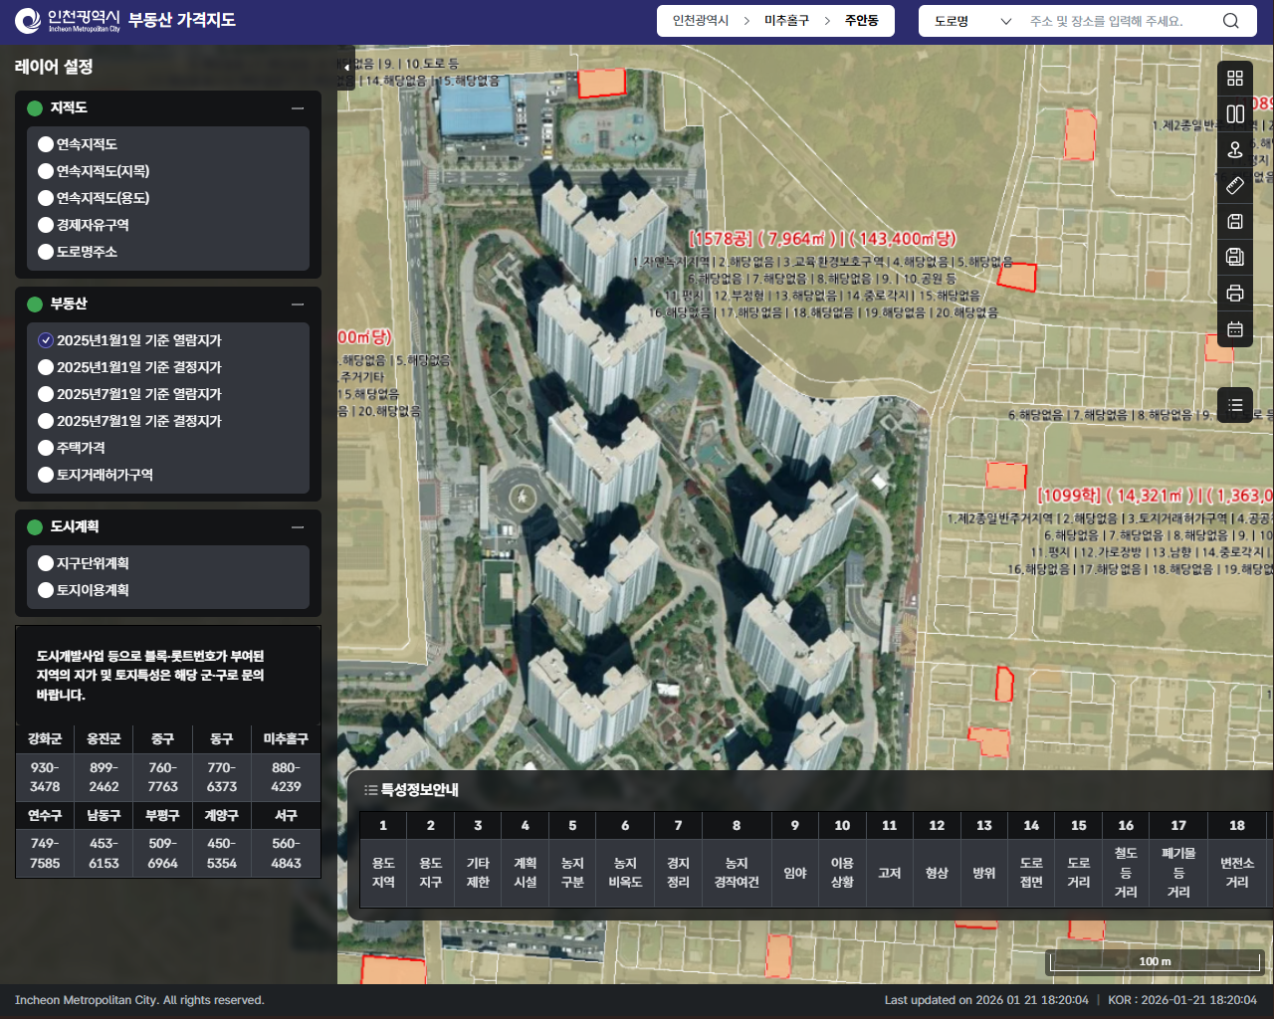The width and height of the screenshot is (1274, 1019).
Task: Turn on 토지이용계획 layer
Action: (x=46, y=590)
